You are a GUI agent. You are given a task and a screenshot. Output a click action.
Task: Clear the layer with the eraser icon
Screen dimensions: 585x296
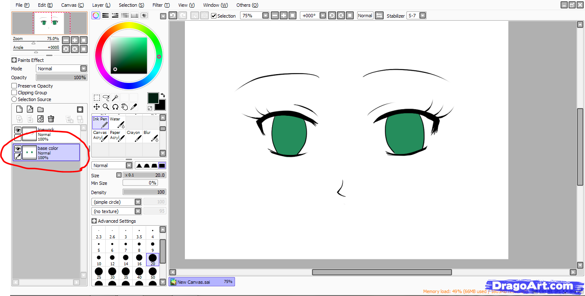click(40, 119)
